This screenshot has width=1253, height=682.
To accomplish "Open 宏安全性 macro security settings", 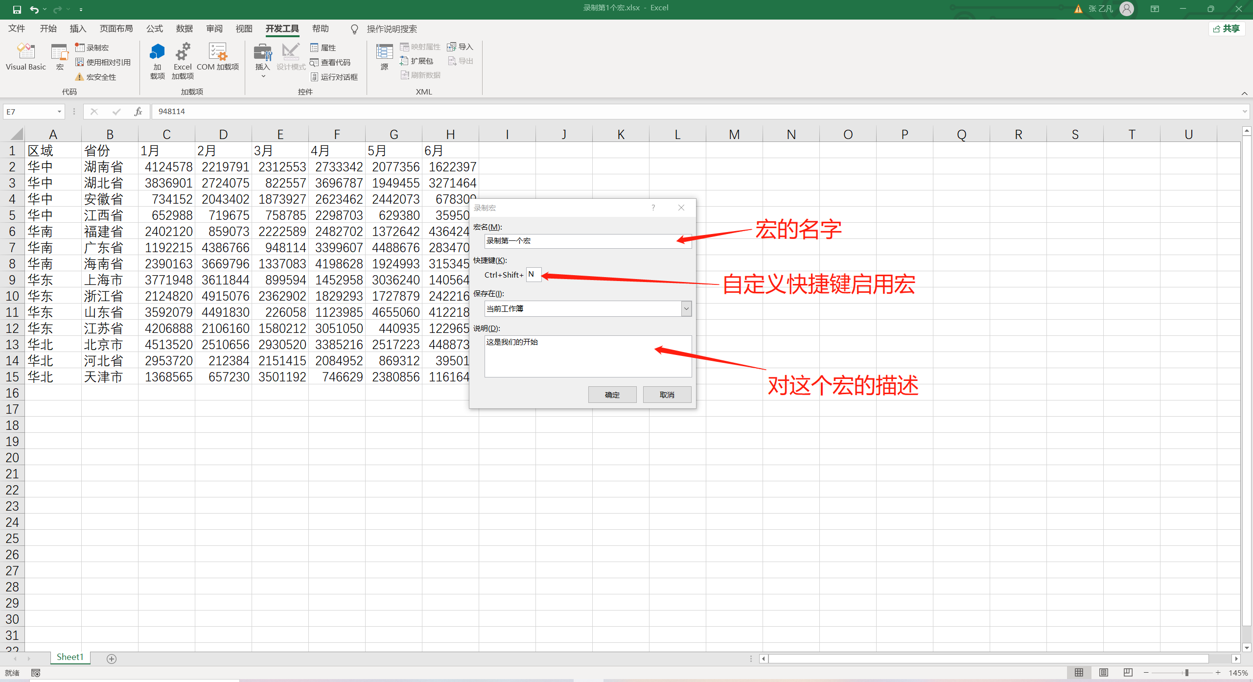I will coord(97,76).
